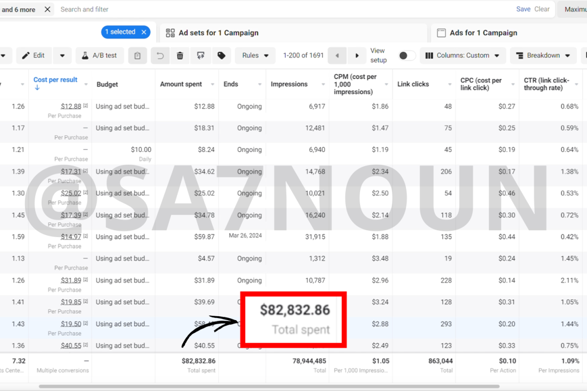Click the trash delete icon

[180, 56]
